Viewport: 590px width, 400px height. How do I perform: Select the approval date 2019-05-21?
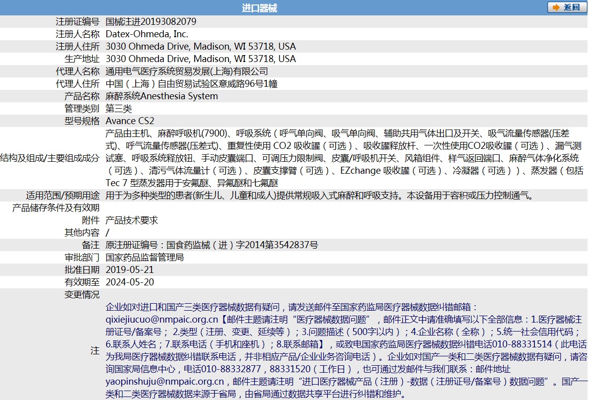point(130,269)
